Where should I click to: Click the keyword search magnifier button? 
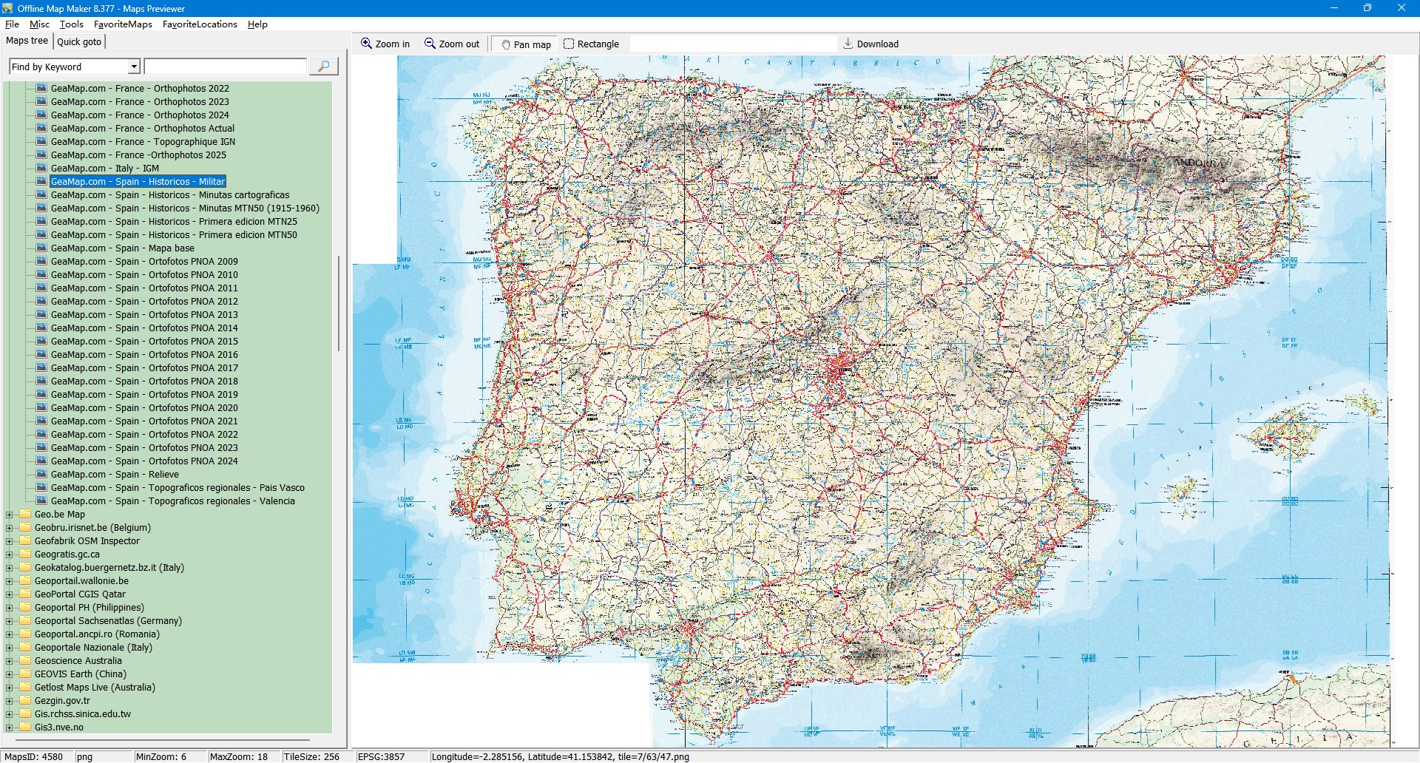323,67
